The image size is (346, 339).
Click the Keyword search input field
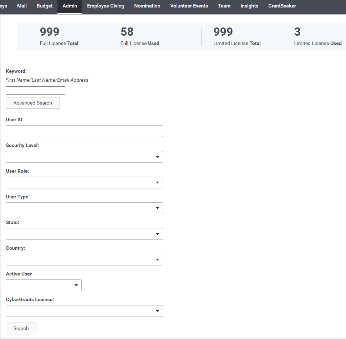(x=36, y=91)
